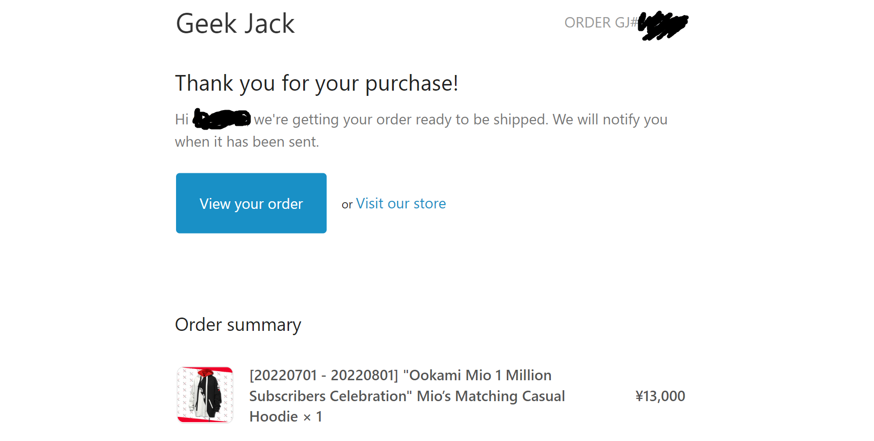Click the Thank you for your purchase heading
Image resolution: width=874 pixels, height=441 pixels.
tap(316, 84)
